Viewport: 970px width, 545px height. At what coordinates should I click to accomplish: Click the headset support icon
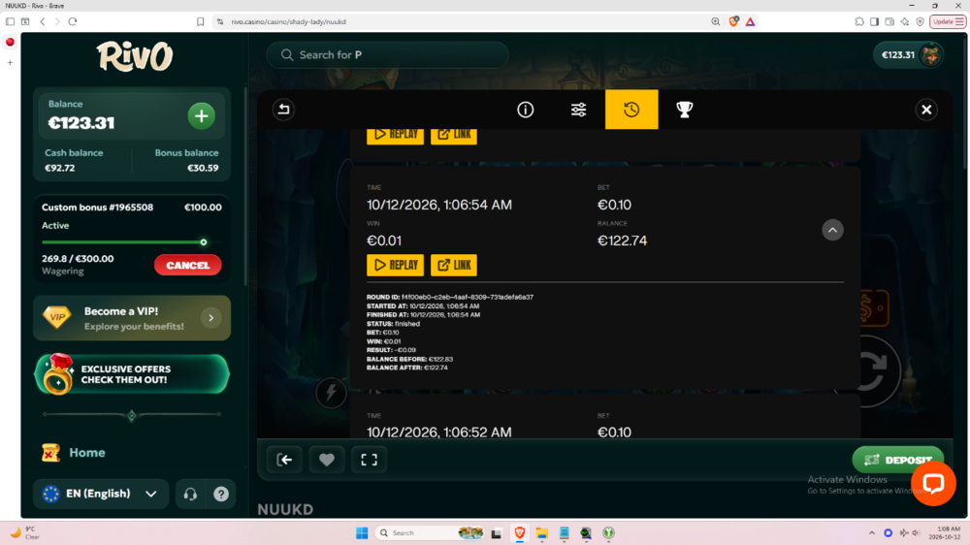click(190, 494)
